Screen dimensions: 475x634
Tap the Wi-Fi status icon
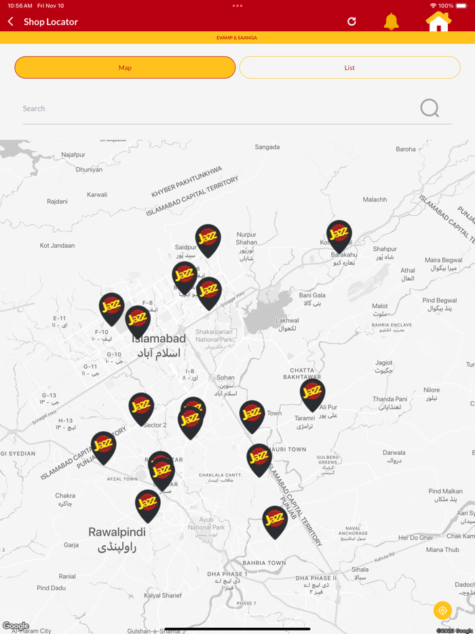click(x=434, y=5)
